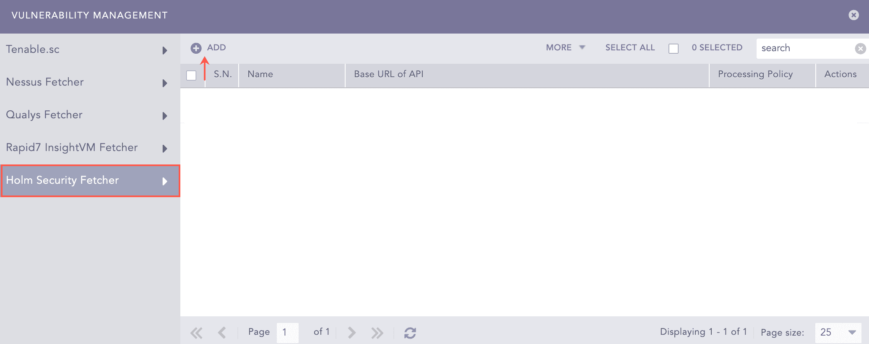The width and height of the screenshot is (869, 344).
Task: Click the Processing Policy column header
Action: (755, 75)
